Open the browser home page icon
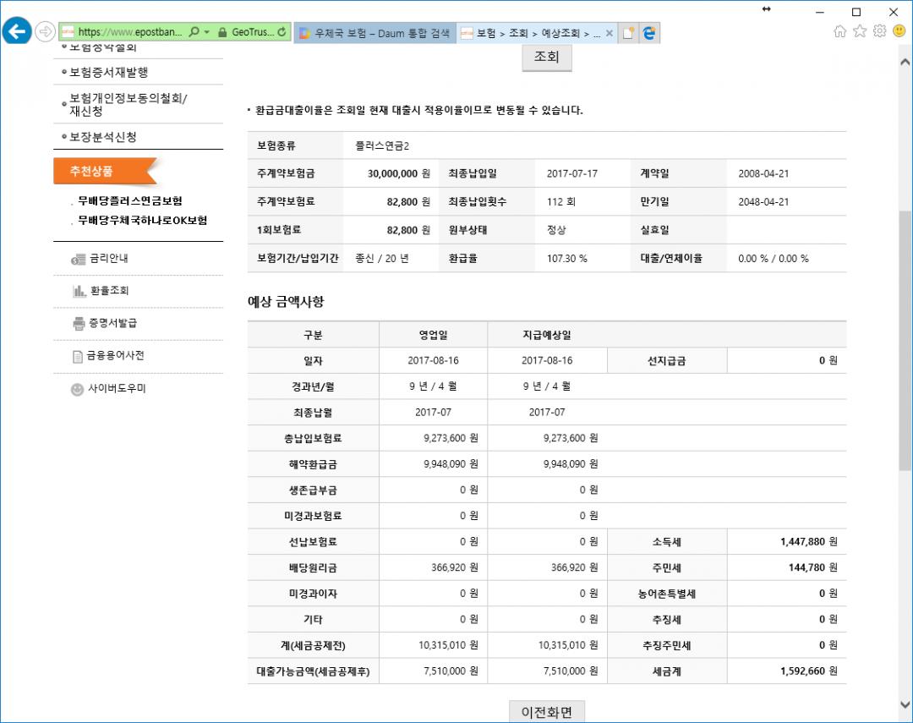 click(840, 31)
